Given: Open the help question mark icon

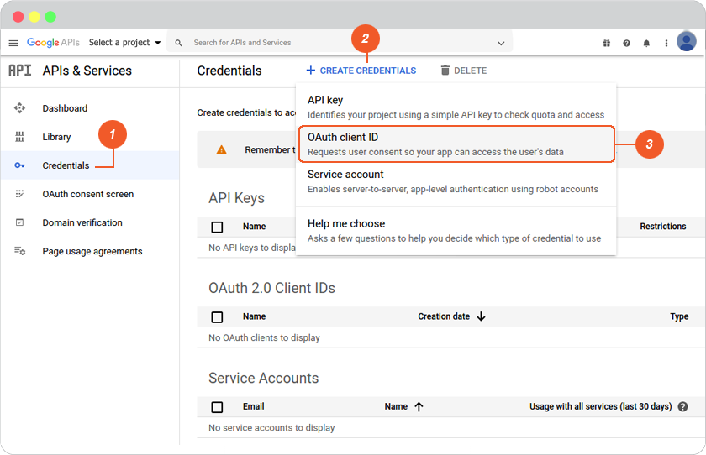Looking at the screenshot, I should tap(626, 43).
